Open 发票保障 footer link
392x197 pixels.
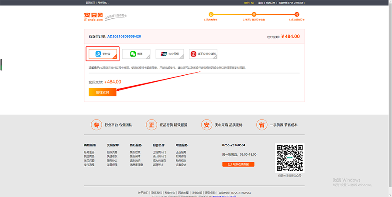point(112,165)
